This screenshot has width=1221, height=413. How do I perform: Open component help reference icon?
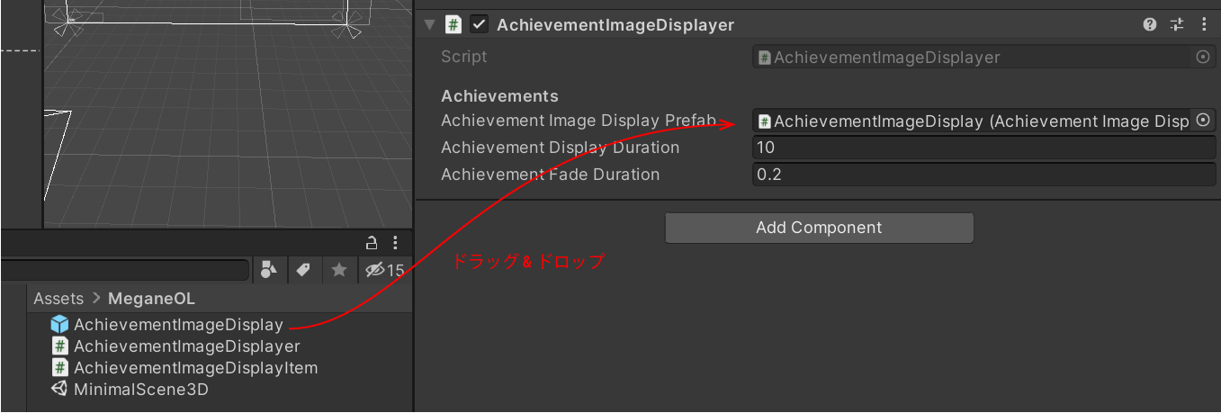1150,25
